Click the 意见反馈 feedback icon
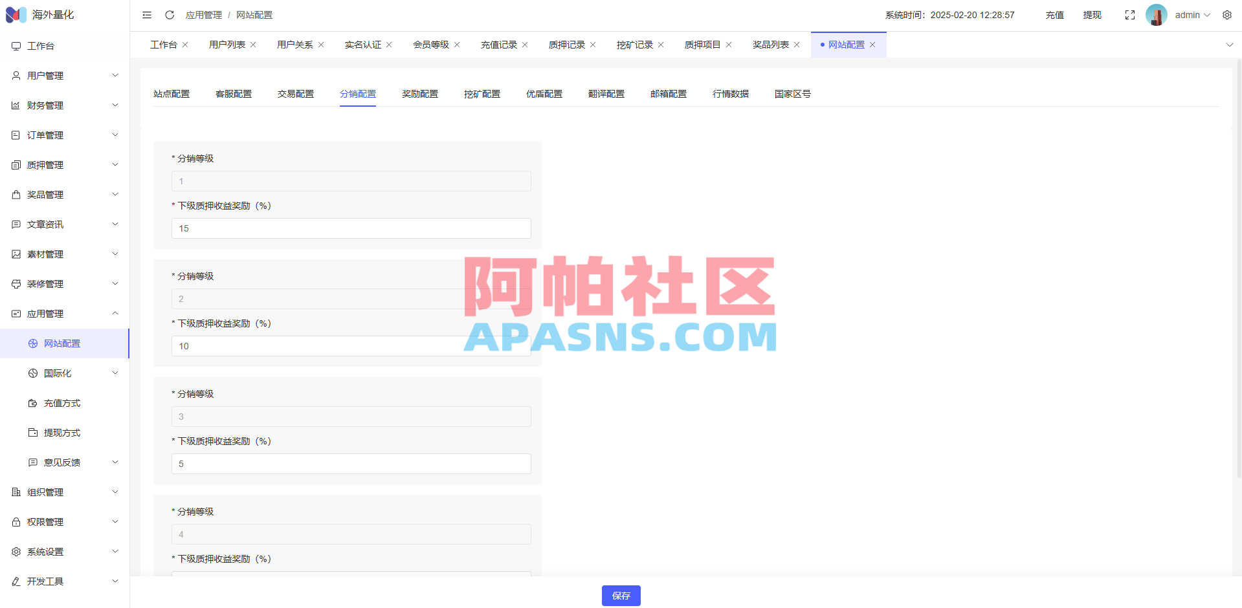 pyautogui.click(x=32, y=462)
